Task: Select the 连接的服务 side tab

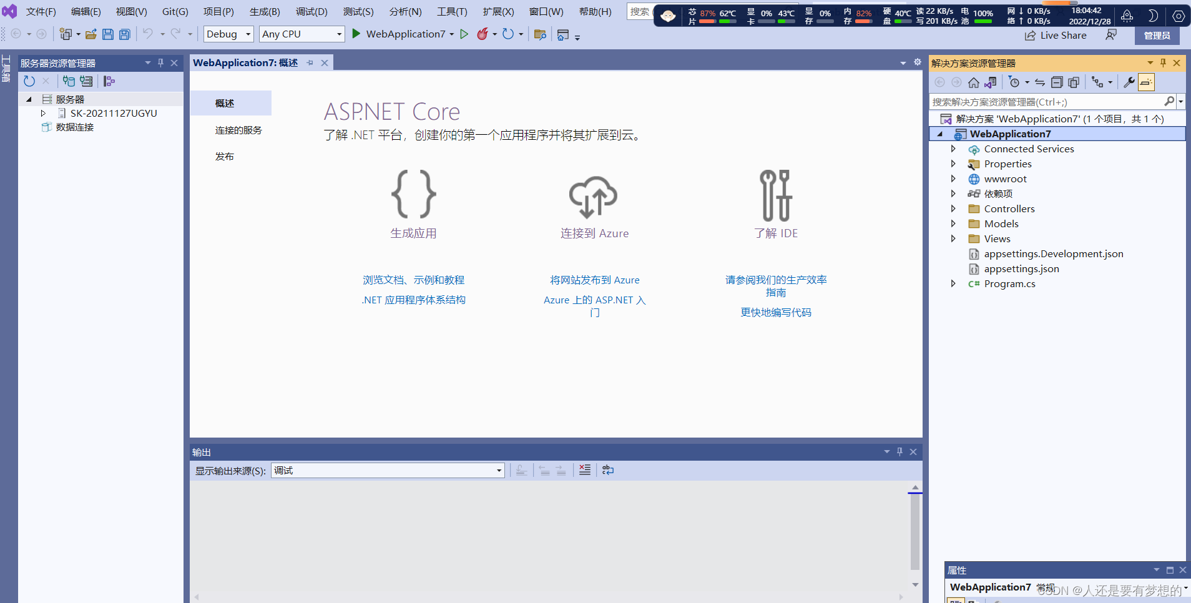Action: (238, 130)
